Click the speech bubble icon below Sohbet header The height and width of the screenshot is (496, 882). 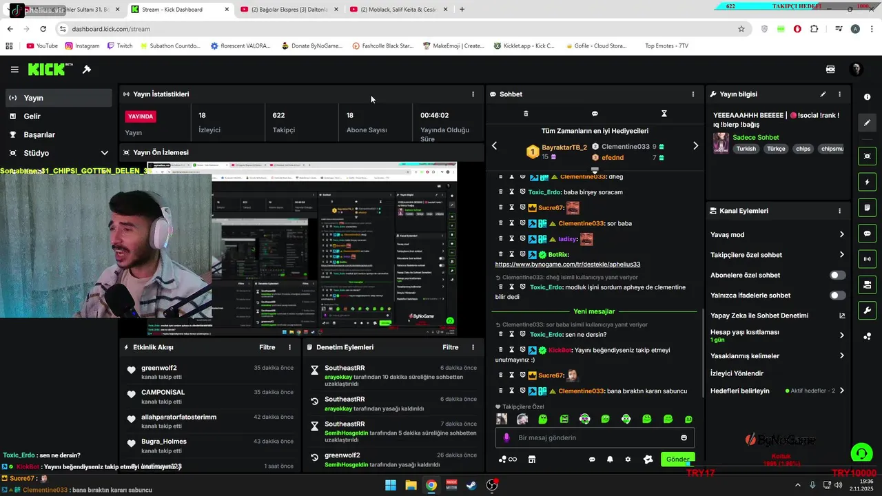[595, 114]
